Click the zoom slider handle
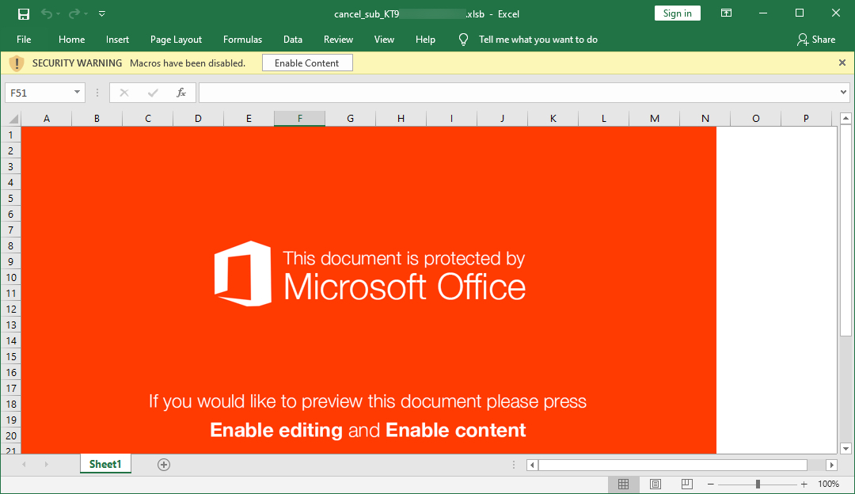The image size is (855, 494). point(758,484)
